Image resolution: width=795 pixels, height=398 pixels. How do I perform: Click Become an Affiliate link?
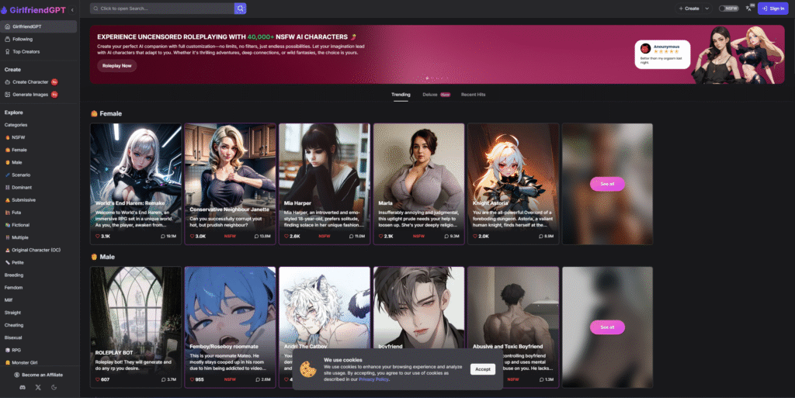click(x=39, y=375)
